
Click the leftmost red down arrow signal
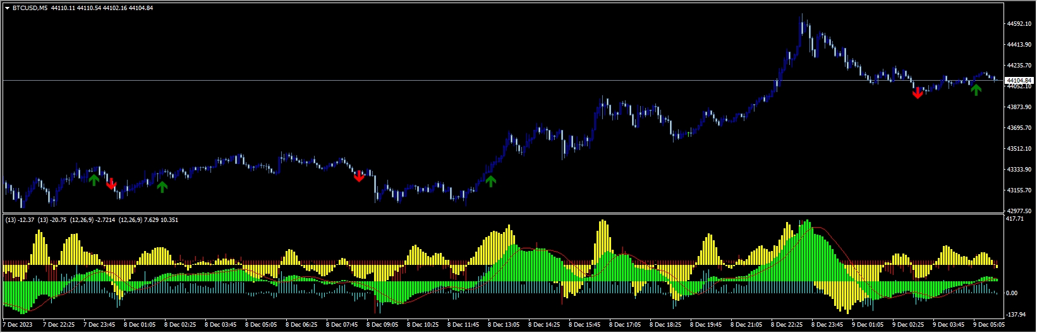pyautogui.click(x=111, y=184)
